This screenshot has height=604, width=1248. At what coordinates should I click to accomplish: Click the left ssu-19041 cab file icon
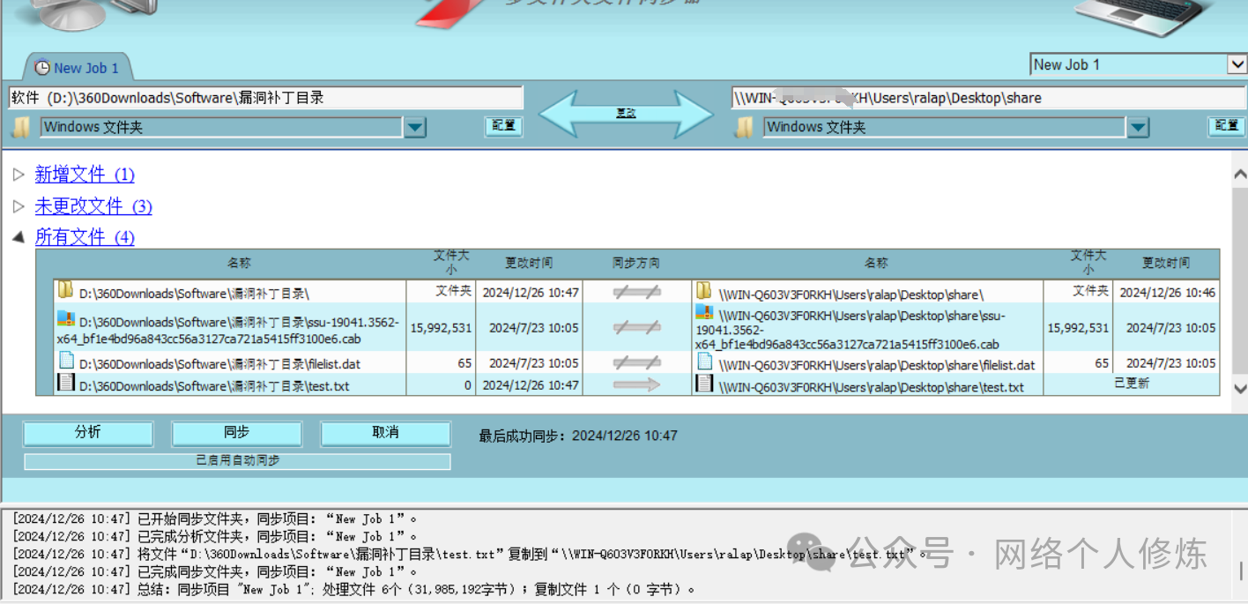[x=65, y=319]
